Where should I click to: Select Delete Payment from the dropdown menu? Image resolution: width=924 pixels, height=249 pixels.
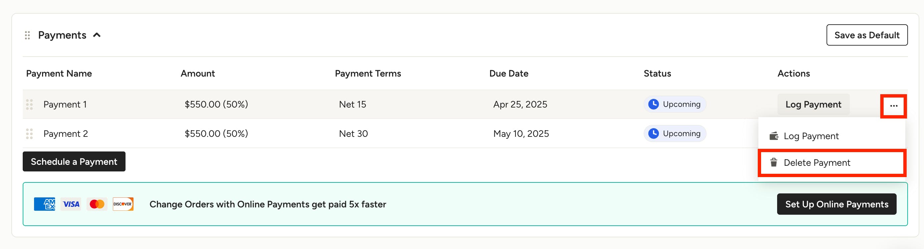click(817, 163)
